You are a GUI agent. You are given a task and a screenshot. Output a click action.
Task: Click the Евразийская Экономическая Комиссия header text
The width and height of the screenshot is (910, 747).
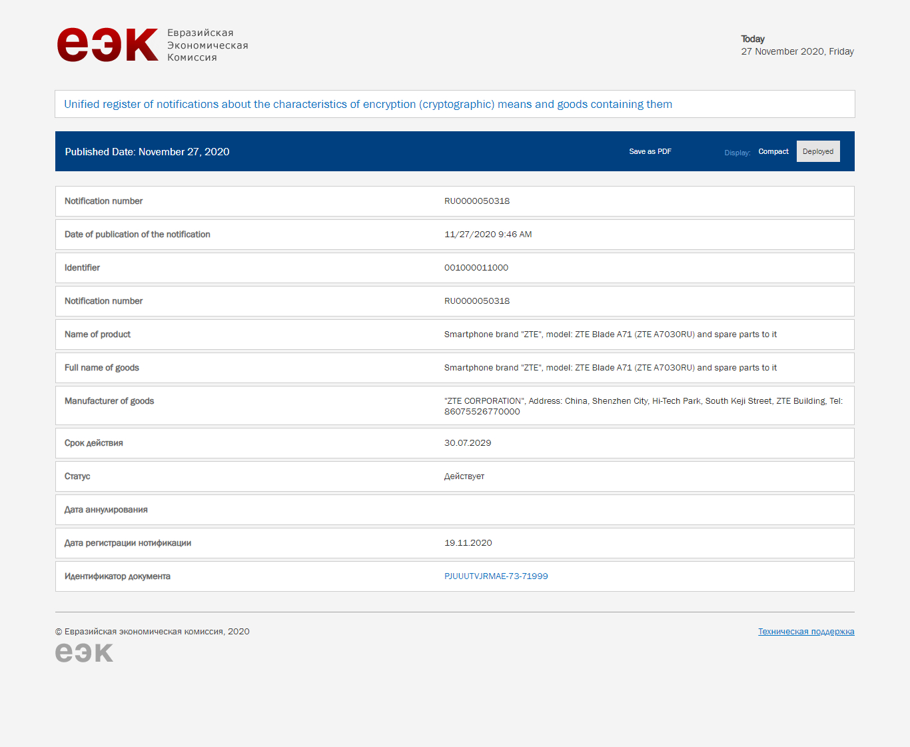(x=207, y=45)
